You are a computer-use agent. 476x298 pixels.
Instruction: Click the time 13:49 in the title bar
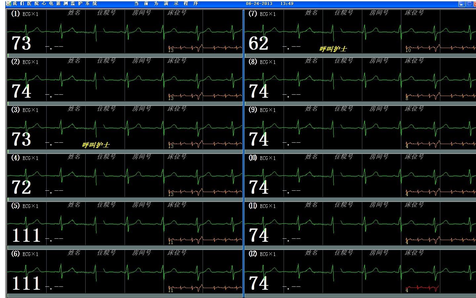[x=287, y=4]
